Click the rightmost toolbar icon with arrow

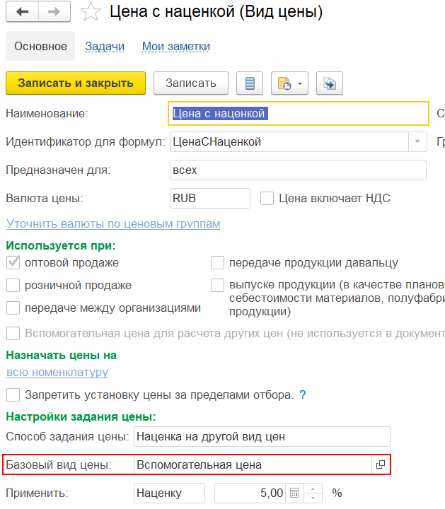(x=330, y=83)
